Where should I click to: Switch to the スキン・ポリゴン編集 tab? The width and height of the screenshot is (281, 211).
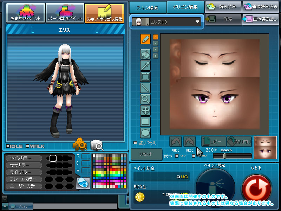click(x=104, y=13)
